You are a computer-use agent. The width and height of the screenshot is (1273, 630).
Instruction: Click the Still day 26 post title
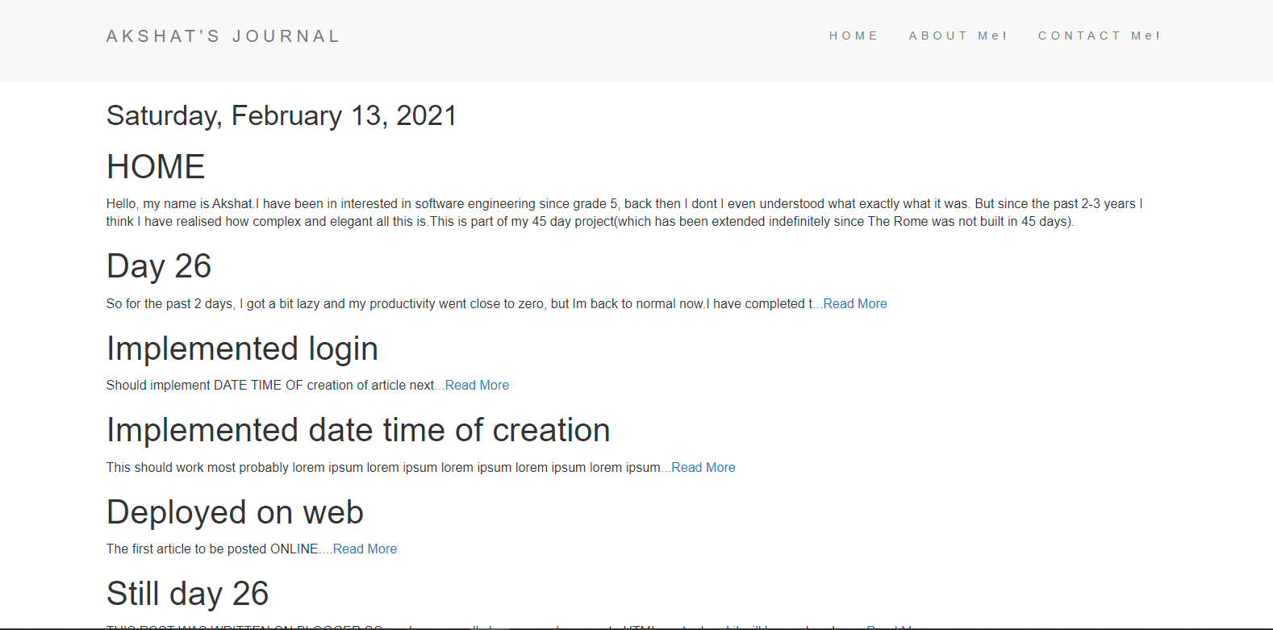click(x=187, y=594)
